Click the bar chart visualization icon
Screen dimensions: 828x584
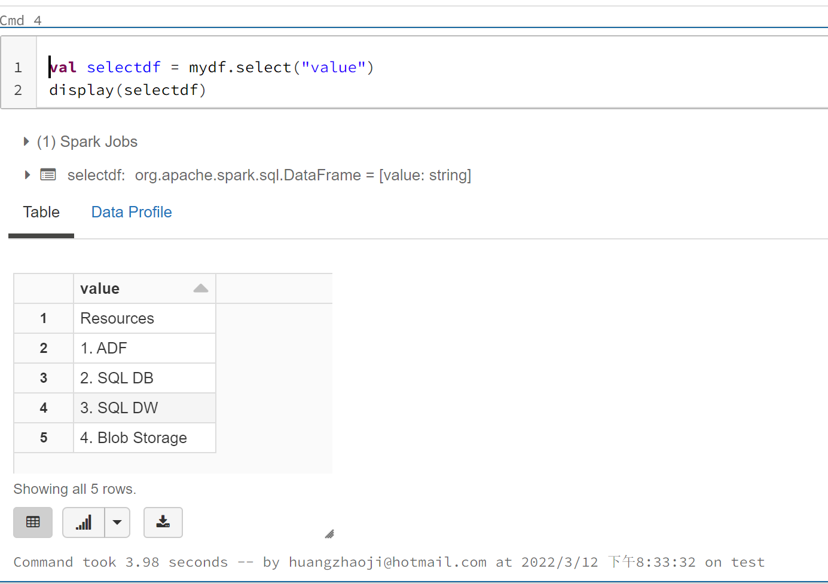[84, 522]
